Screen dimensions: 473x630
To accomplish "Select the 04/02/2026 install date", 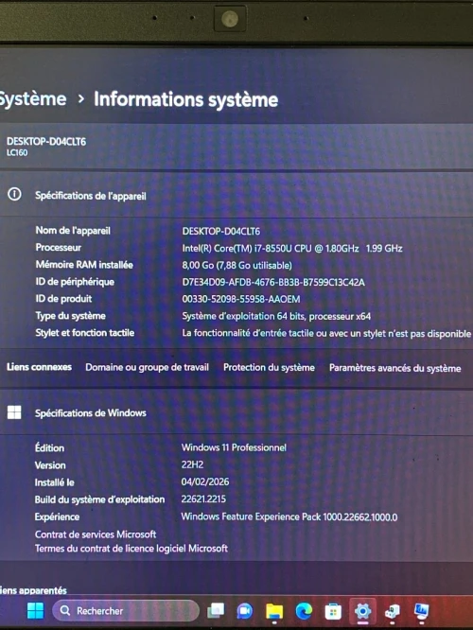I will click(205, 481).
